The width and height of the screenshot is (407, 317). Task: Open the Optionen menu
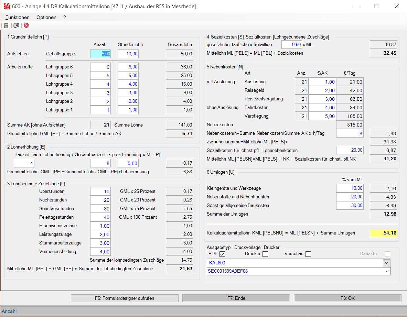(46, 17)
